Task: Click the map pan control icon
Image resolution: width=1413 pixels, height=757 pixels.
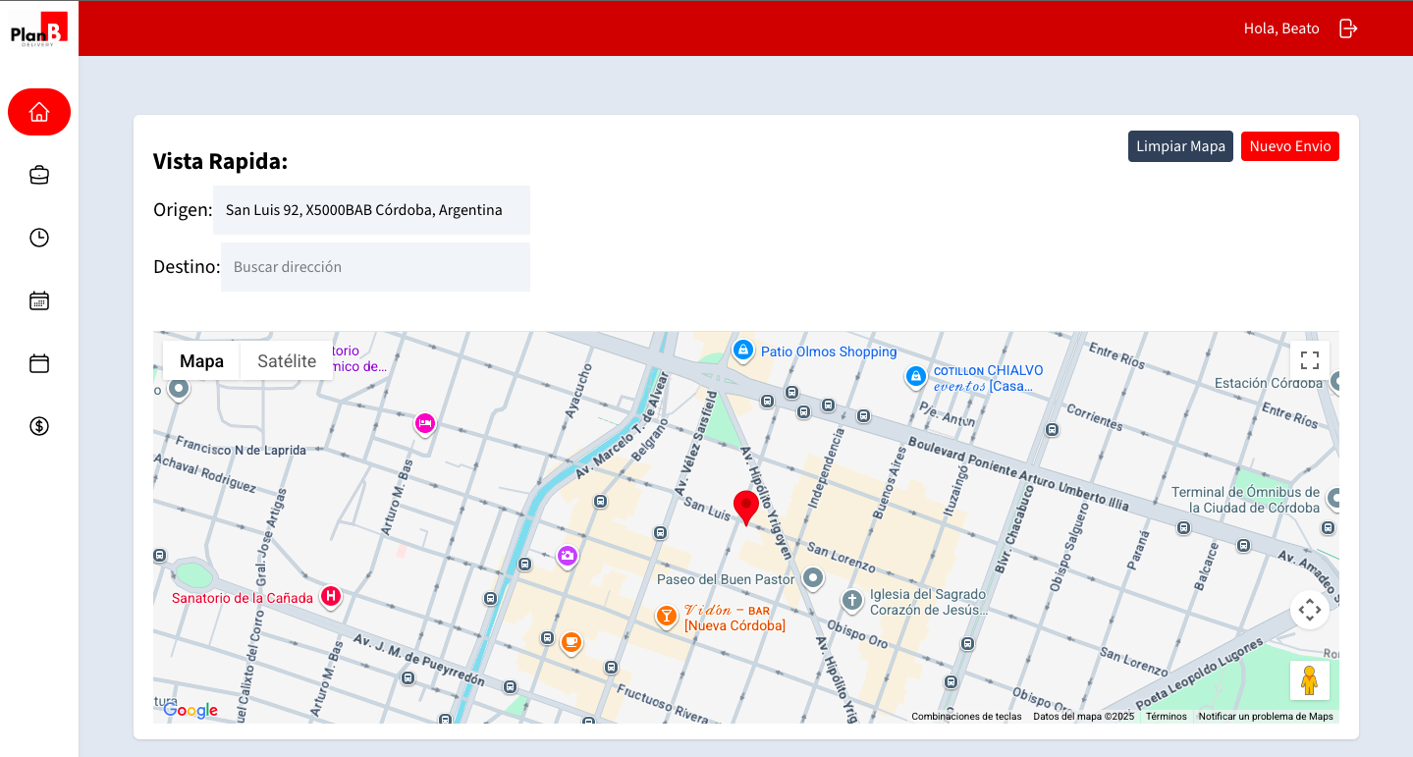Action: tap(1309, 609)
